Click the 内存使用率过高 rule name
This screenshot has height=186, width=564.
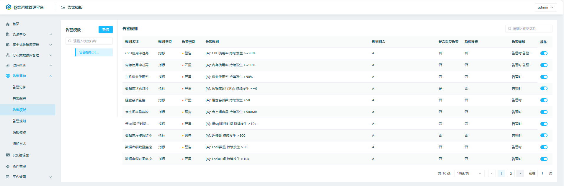(137, 65)
